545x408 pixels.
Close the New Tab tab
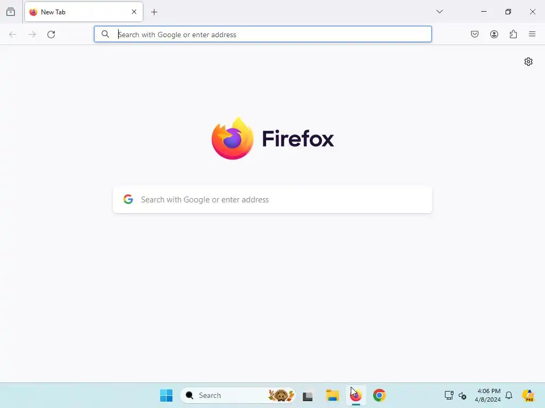134,12
